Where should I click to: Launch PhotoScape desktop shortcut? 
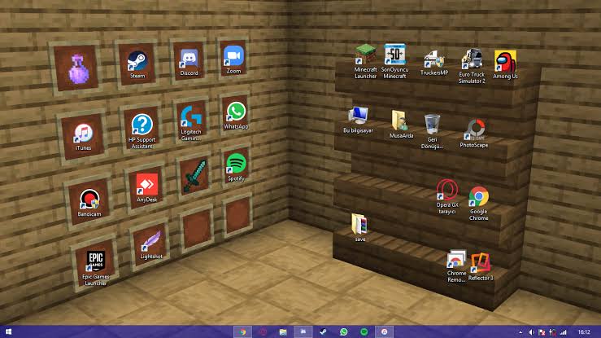click(474, 133)
